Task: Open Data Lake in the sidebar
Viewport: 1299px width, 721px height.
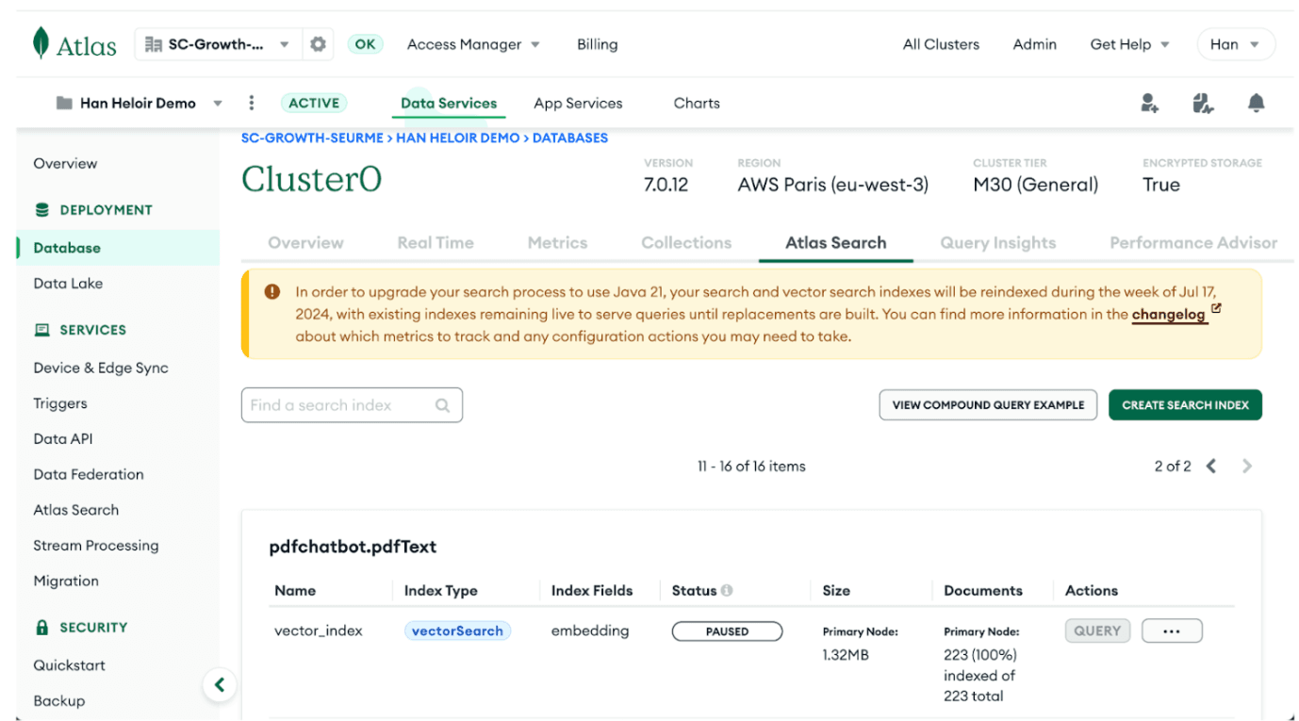Action: (68, 283)
